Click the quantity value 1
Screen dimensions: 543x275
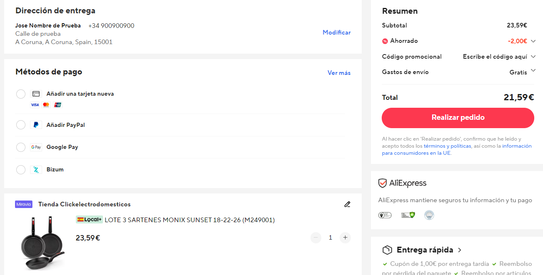330,238
